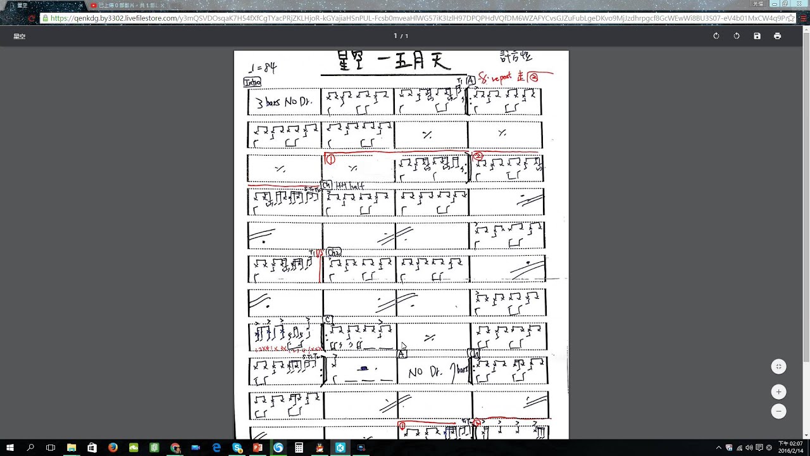Open File Explorer from the taskbar

[x=72, y=448]
